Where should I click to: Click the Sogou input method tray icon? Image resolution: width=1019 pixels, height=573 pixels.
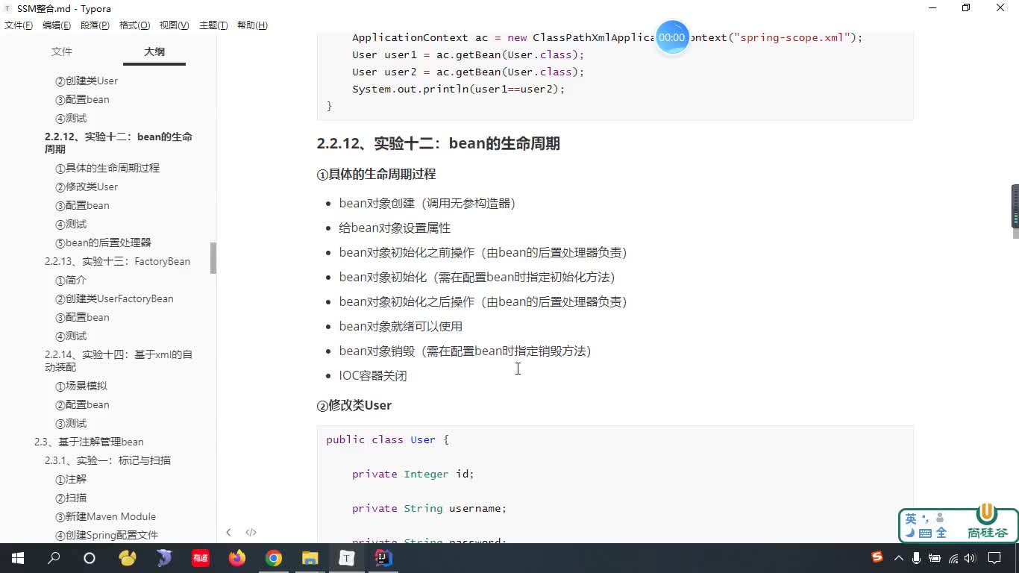click(x=877, y=557)
